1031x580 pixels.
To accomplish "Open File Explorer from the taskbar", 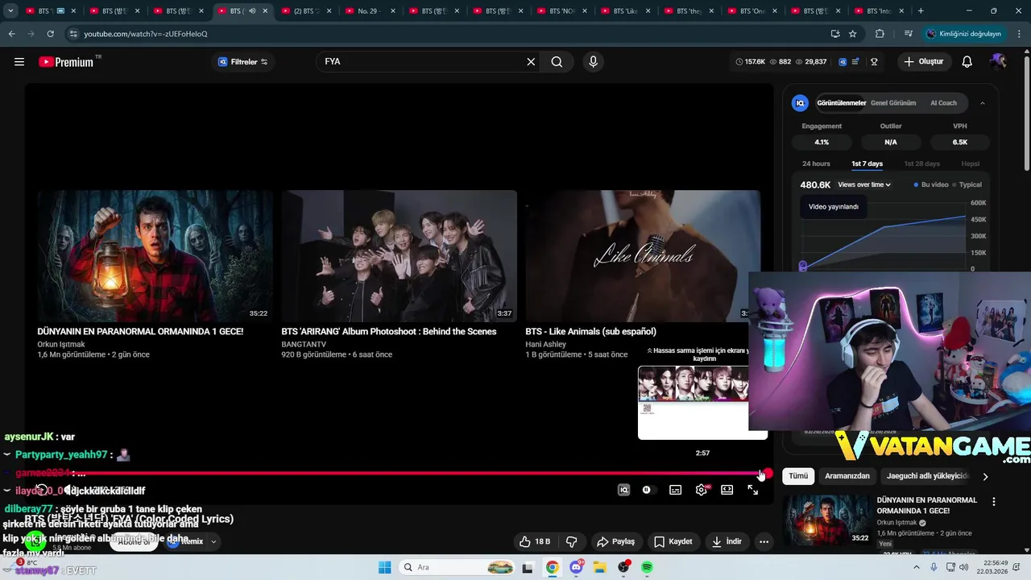I will point(600,567).
